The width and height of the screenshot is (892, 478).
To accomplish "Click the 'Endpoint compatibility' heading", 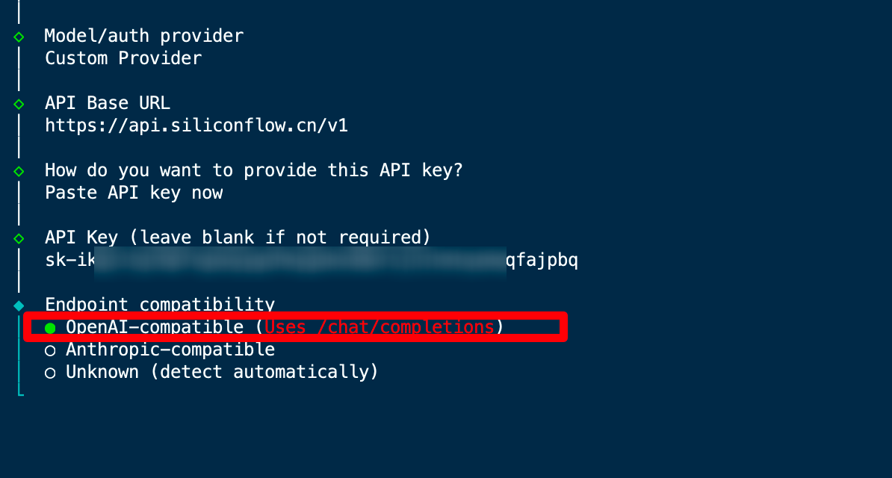I will pyautogui.click(x=160, y=305).
